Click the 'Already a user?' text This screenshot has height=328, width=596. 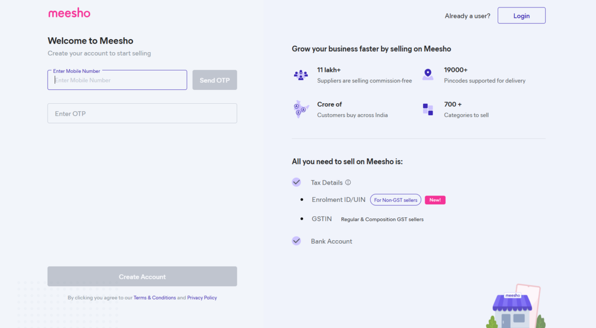tap(467, 16)
